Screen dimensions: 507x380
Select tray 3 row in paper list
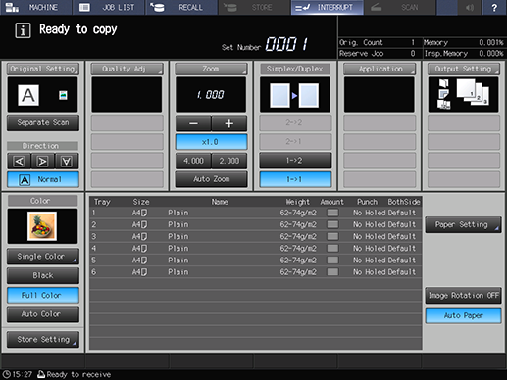pyautogui.click(x=255, y=236)
